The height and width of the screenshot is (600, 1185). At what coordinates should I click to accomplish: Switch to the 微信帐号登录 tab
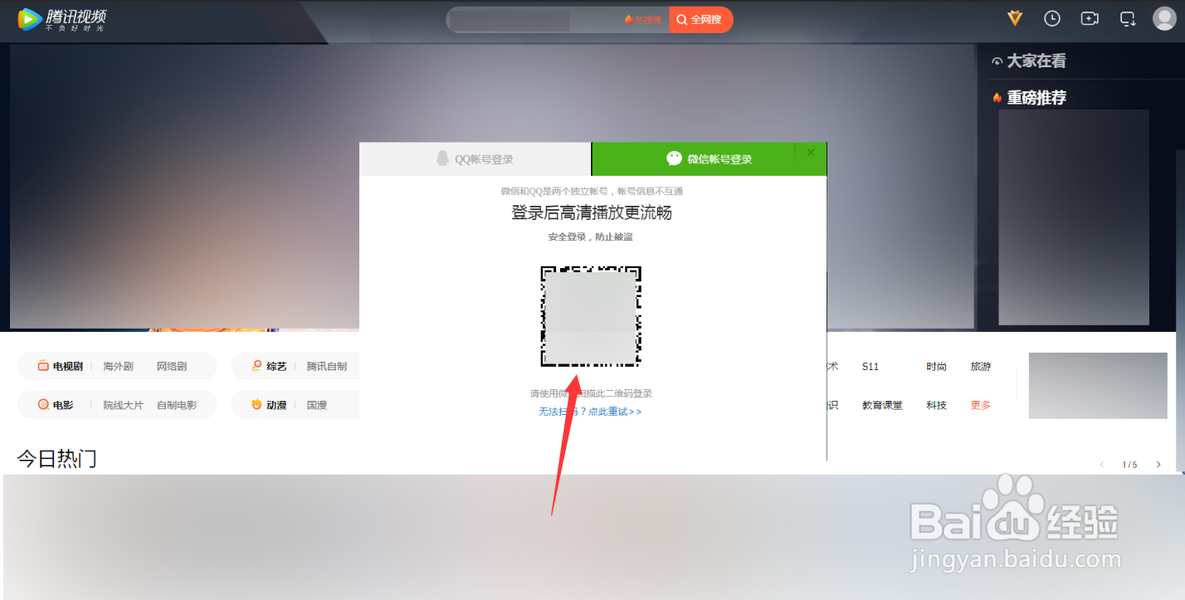click(709, 159)
